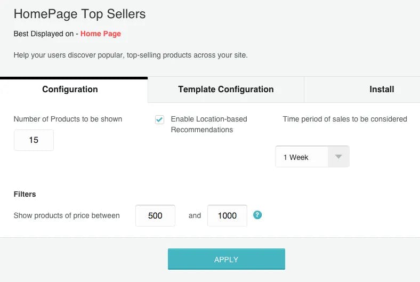420x282 pixels.
Task: Select the Configuration tab
Action: (70, 89)
